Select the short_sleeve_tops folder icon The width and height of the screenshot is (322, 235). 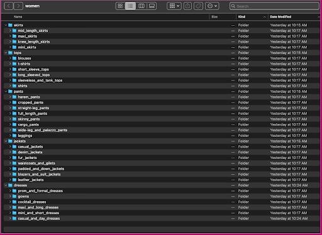(x=14, y=69)
